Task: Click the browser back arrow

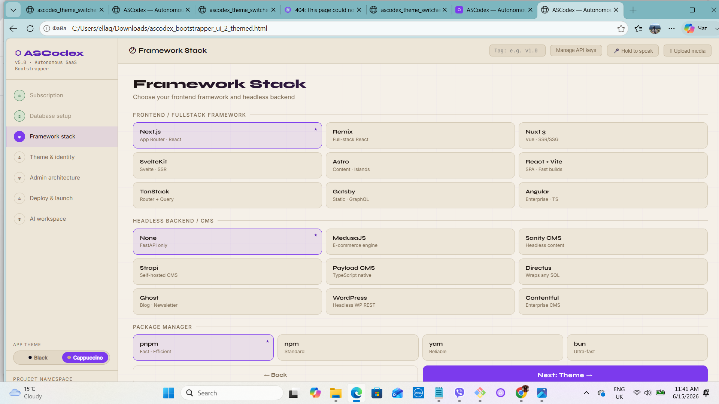Action: click(13, 28)
